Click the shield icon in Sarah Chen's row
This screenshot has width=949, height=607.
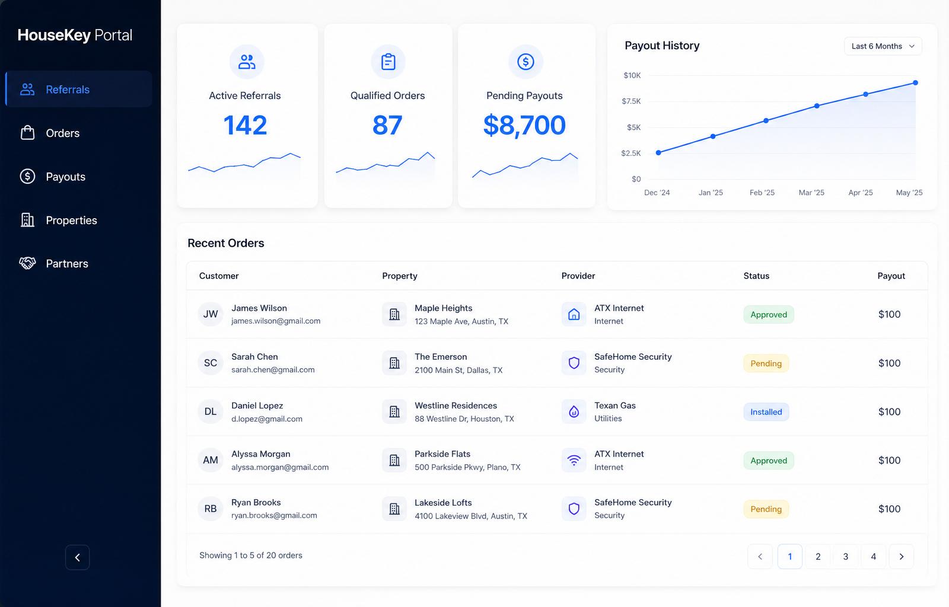(574, 363)
